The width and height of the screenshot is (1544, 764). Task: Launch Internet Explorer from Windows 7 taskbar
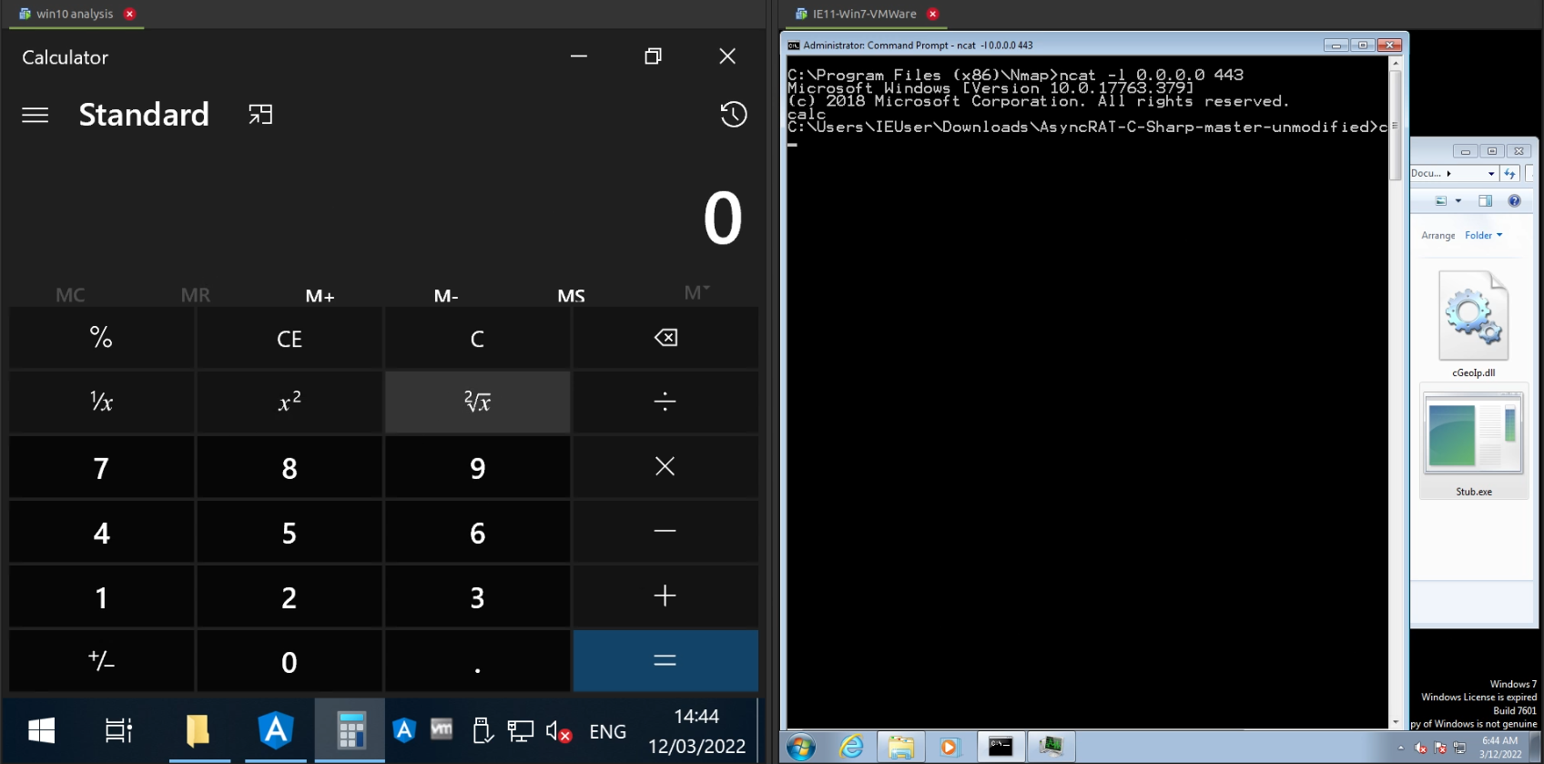click(851, 747)
